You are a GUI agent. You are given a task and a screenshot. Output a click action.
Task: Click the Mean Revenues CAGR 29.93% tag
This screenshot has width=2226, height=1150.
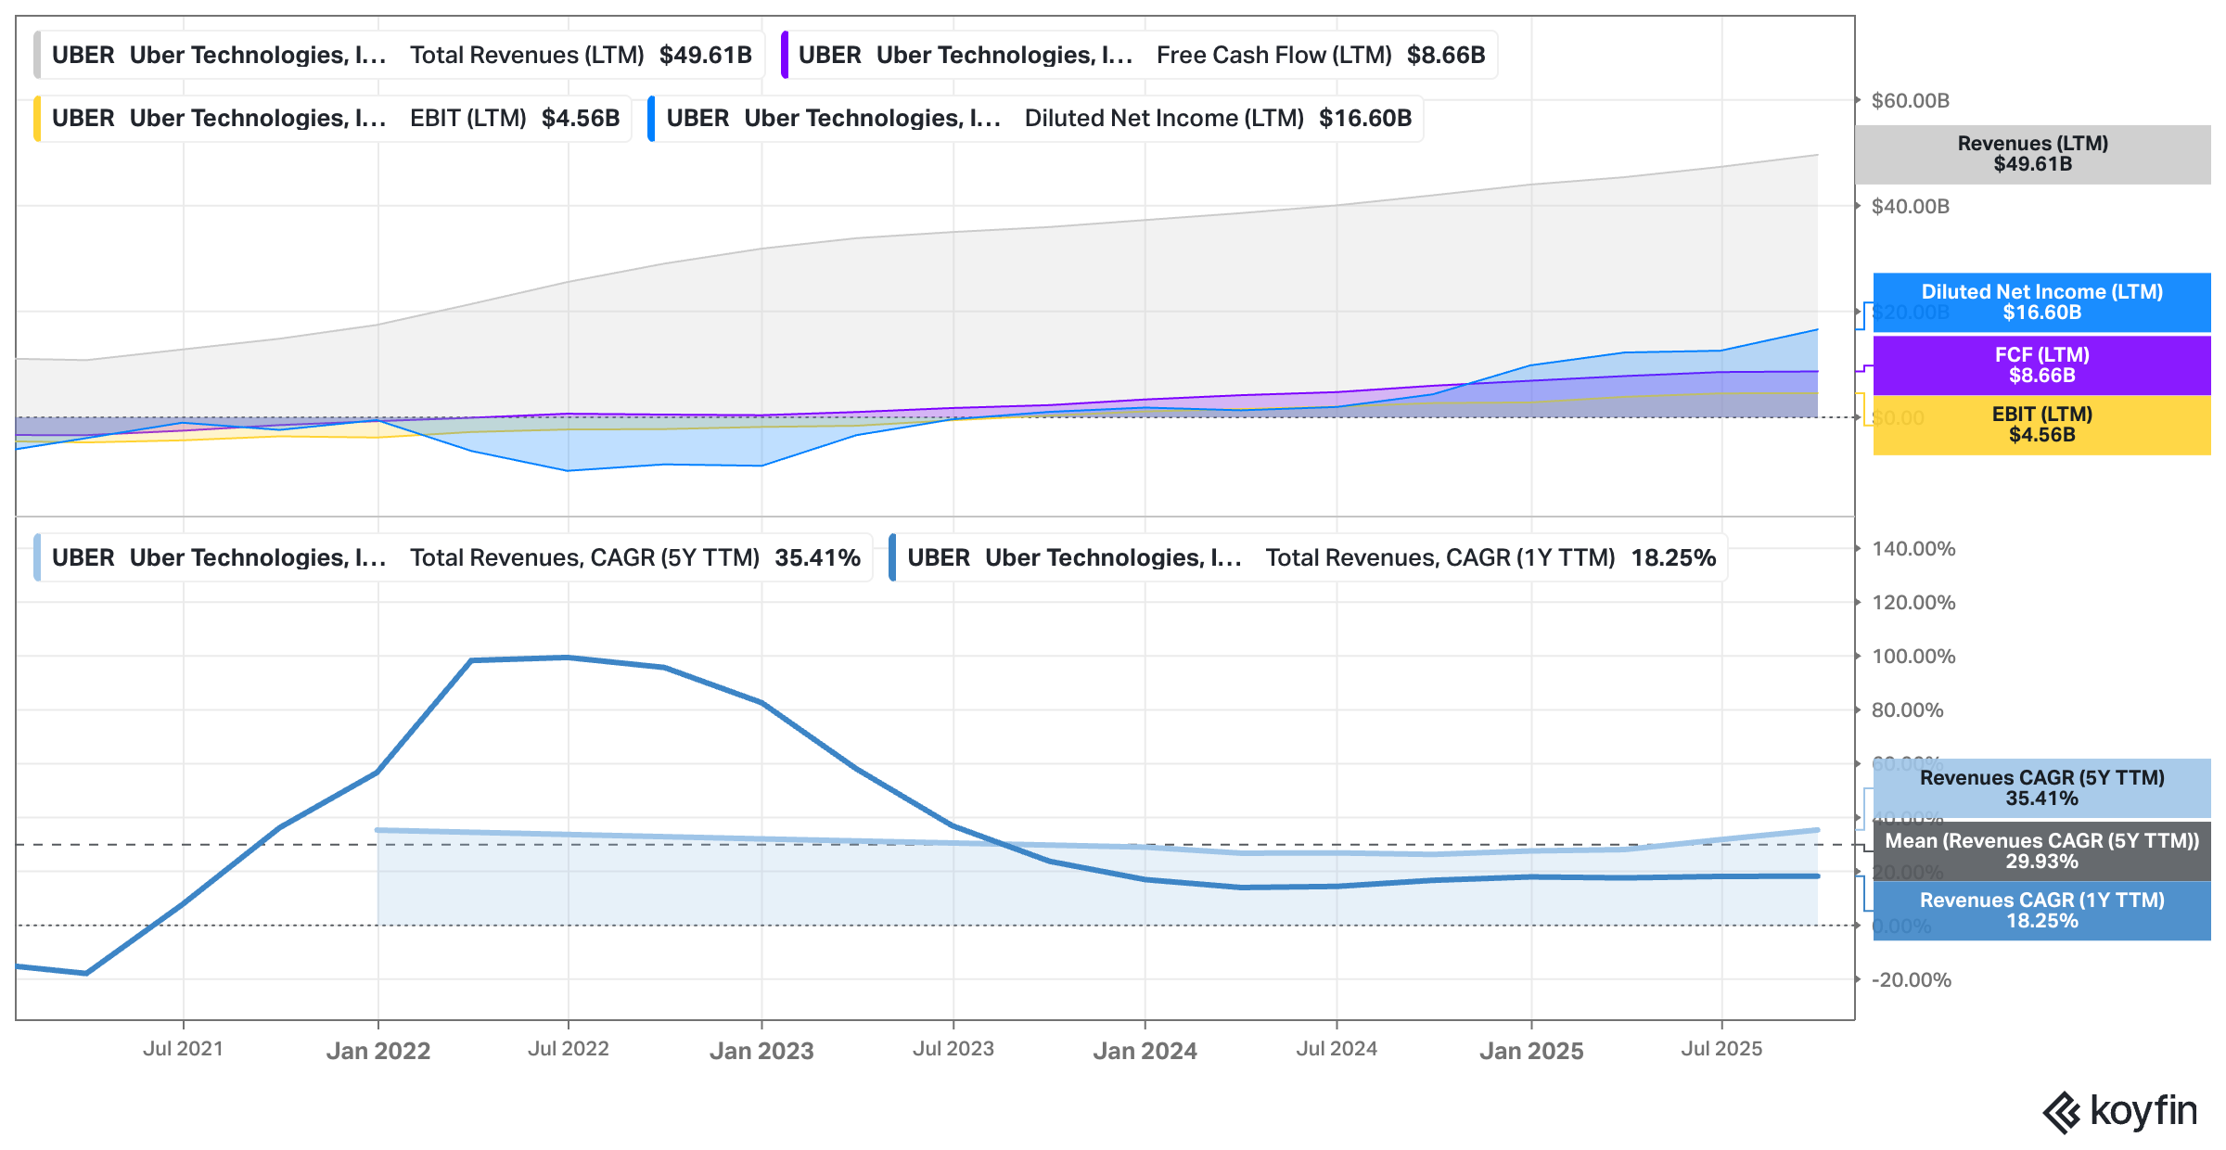tap(2041, 851)
